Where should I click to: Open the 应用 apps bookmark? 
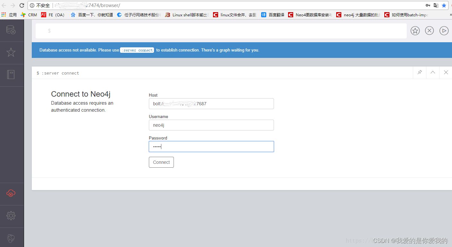click(9, 15)
